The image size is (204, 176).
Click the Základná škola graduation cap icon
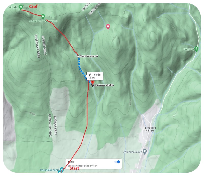click(x=145, y=152)
